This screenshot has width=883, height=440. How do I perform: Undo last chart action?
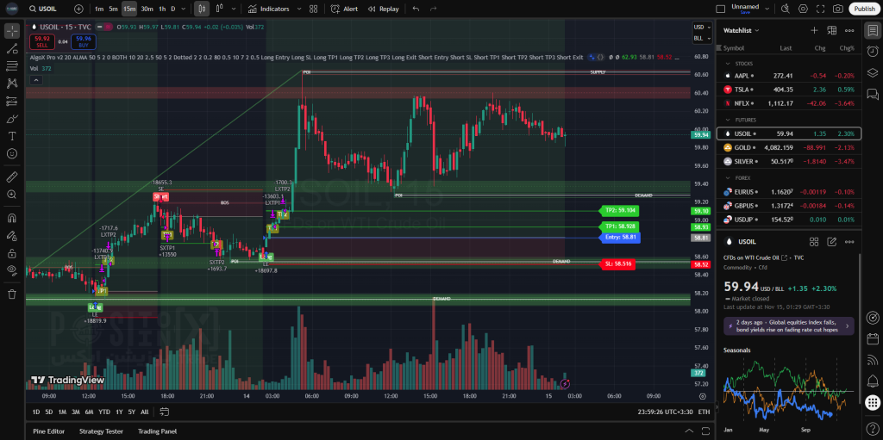[416, 9]
